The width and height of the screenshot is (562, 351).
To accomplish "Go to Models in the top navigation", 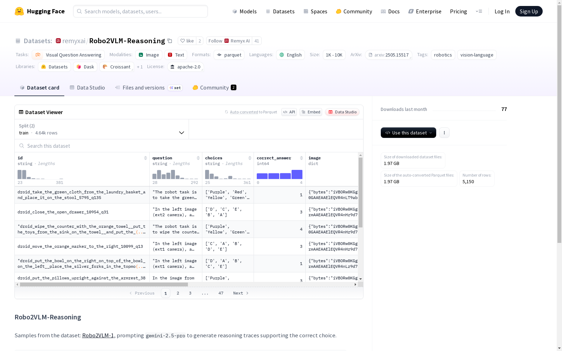I will pos(244,11).
